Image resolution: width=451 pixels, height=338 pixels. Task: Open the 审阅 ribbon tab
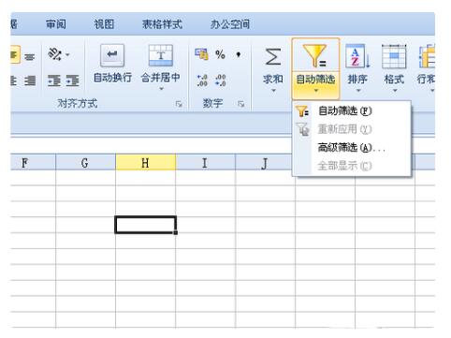(56, 24)
